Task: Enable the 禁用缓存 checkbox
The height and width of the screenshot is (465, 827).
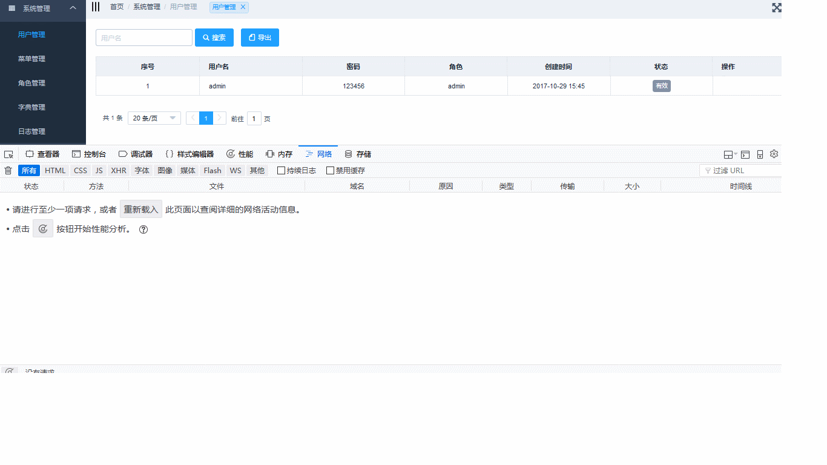Action: 330,171
